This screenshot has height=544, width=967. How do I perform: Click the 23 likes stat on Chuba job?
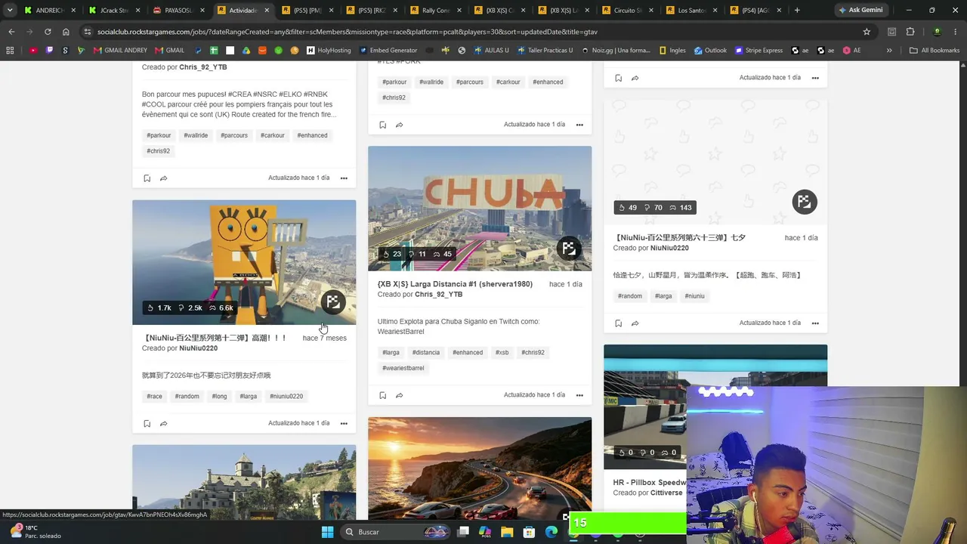392,254
